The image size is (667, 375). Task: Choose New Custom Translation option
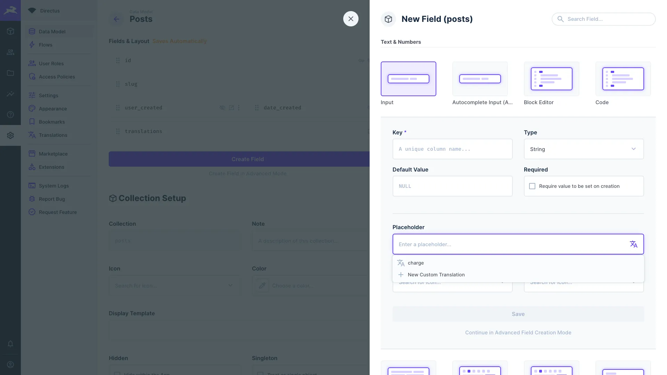pyautogui.click(x=436, y=275)
